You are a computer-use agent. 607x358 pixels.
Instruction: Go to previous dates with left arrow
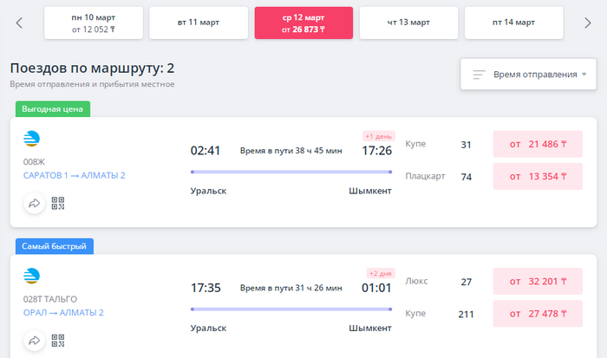click(x=19, y=23)
